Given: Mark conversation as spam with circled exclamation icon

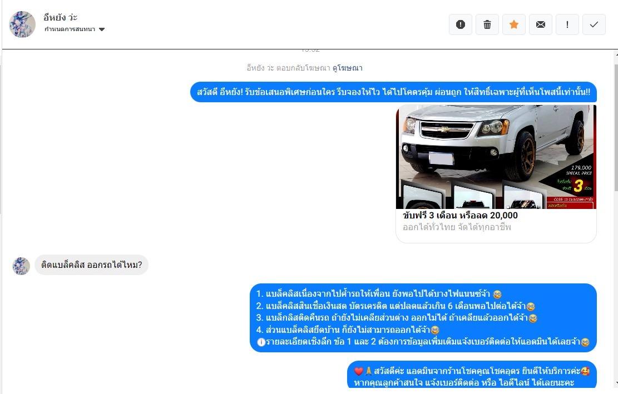Looking at the screenshot, I should point(461,24).
